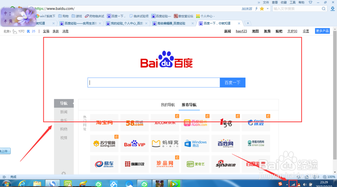Open the 1号店 site tile
Viewport: 337px width, 187px height.
click(225, 123)
